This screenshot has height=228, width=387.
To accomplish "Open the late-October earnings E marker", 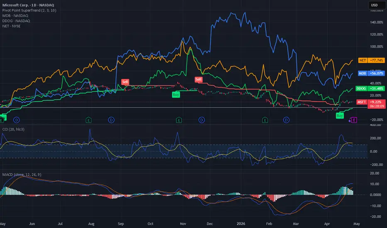I will 179,120.
